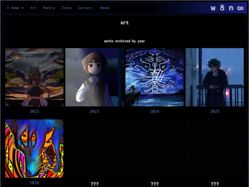Follow the 2023 year link
Image resolution: width=249 pixels, height=187 pixels.
[x=95, y=111]
